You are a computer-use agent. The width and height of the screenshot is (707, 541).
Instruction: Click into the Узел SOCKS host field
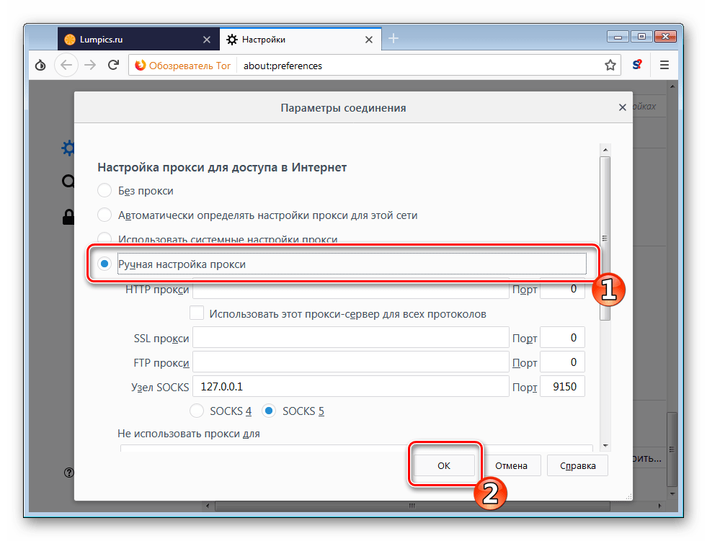[x=350, y=387]
